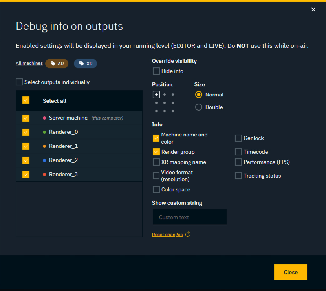
Task: Untick the Renderer_3 checkbox
Action: click(x=26, y=175)
